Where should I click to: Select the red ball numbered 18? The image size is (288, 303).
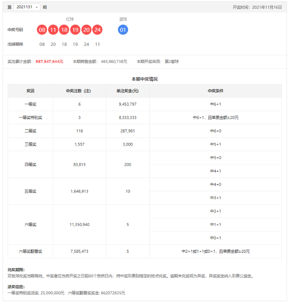click(x=64, y=30)
